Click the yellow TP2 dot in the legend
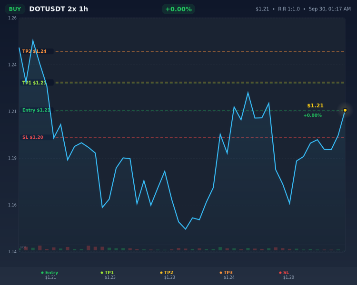 click(161, 273)
